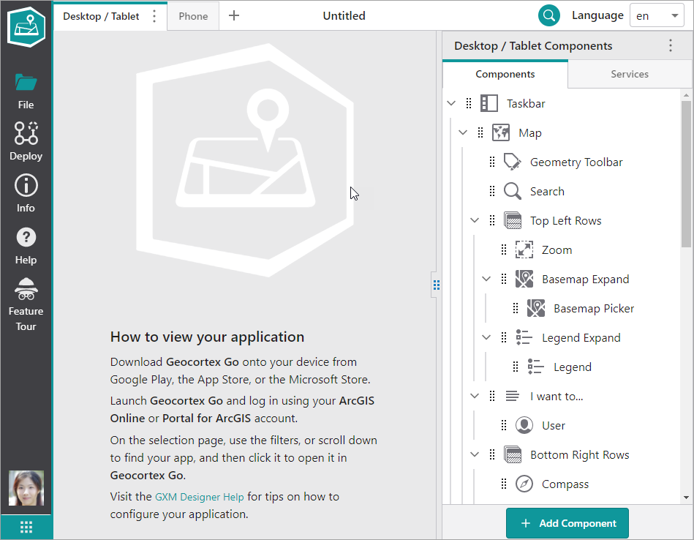The height and width of the screenshot is (540, 694).
Task: Start the Feature Tour
Action: tap(26, 304)
